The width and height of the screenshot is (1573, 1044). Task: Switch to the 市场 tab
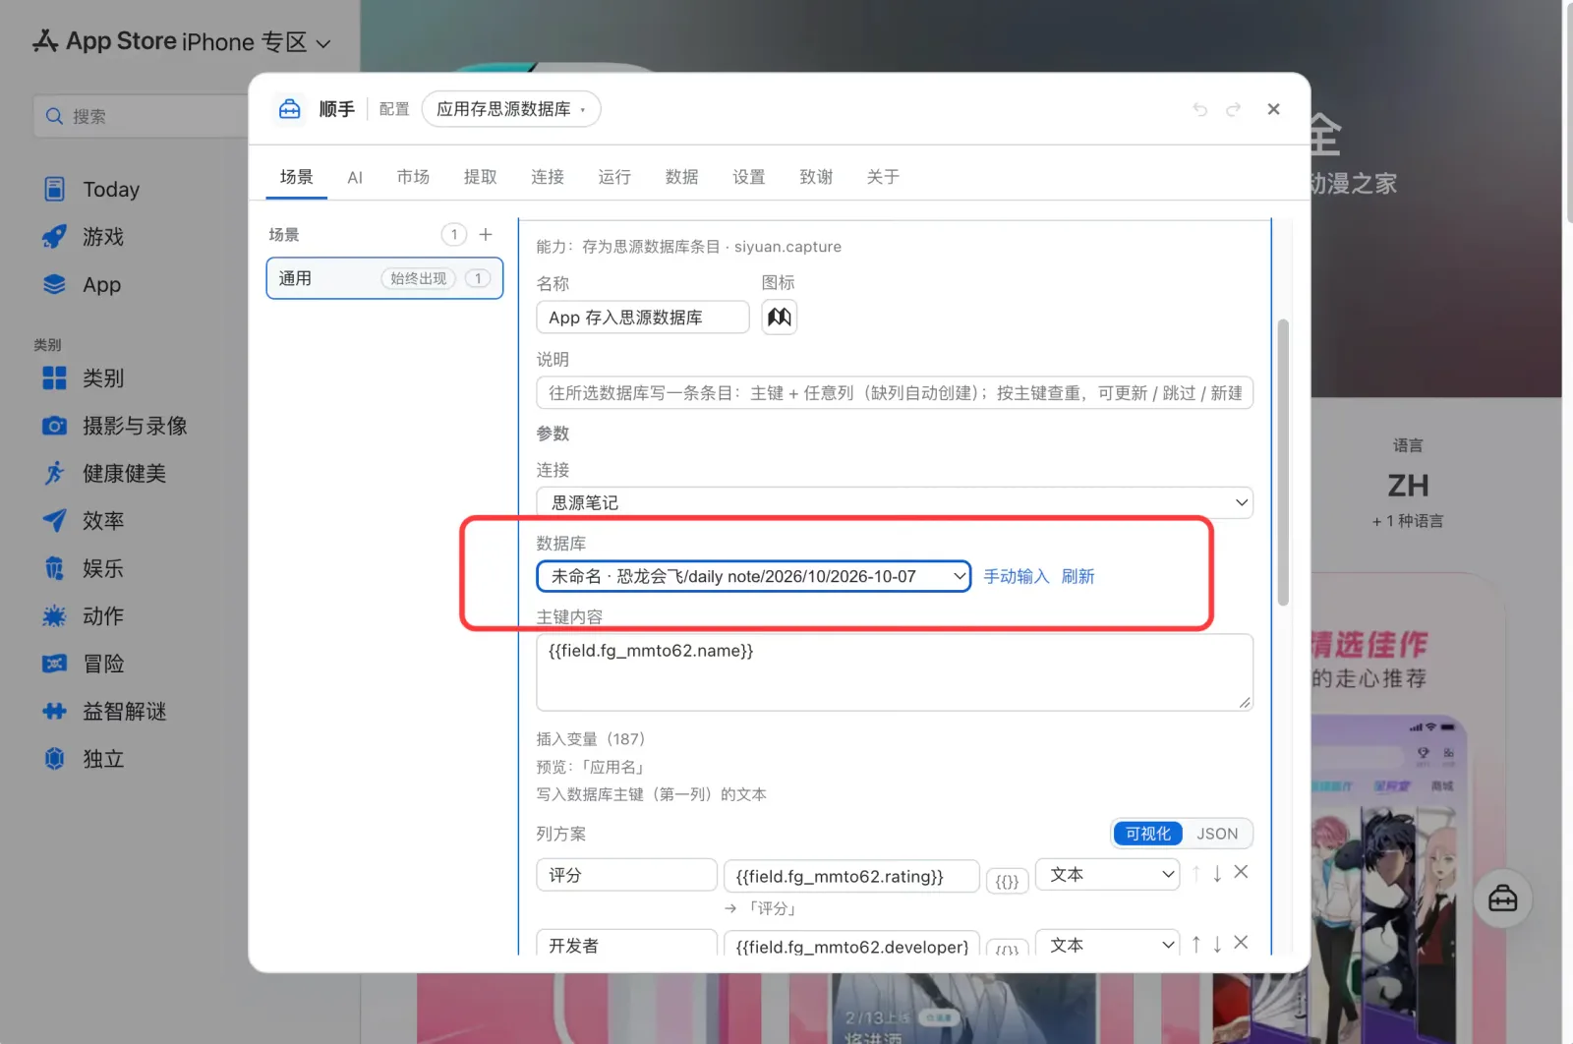coord(413,177)
